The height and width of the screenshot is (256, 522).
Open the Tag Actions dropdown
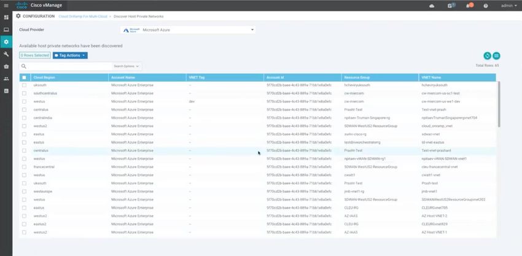point(70,56)
